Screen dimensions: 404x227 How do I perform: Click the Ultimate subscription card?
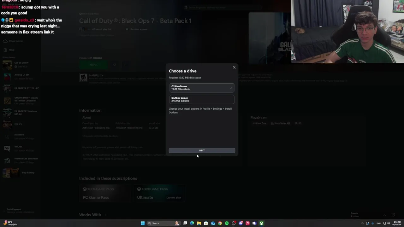click(159, 193)
